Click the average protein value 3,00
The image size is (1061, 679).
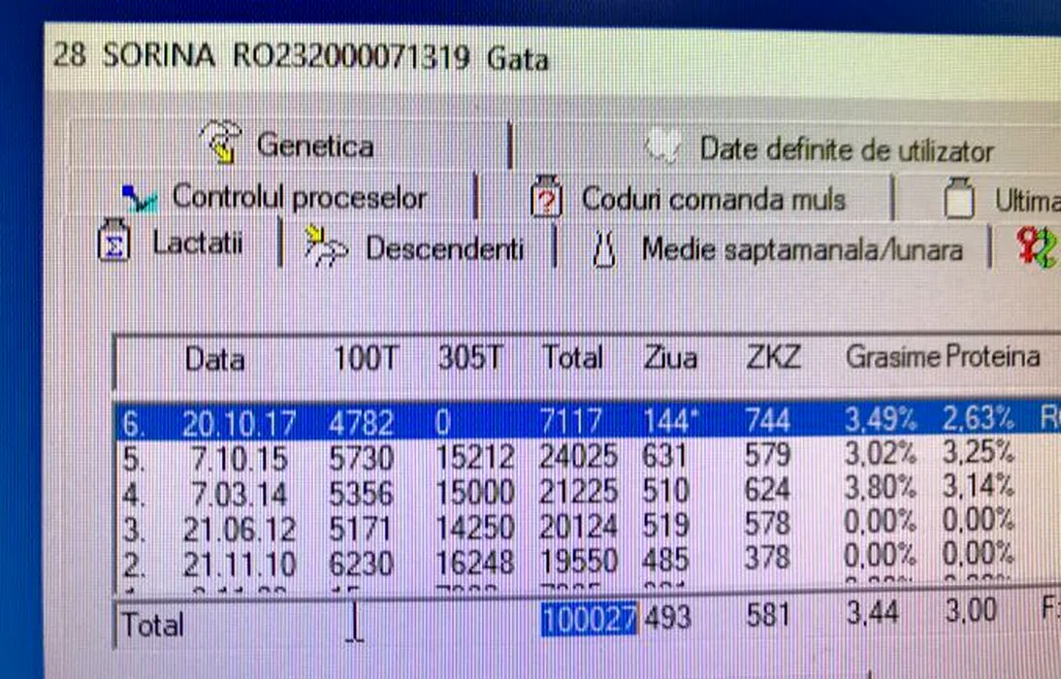point(971,611)
